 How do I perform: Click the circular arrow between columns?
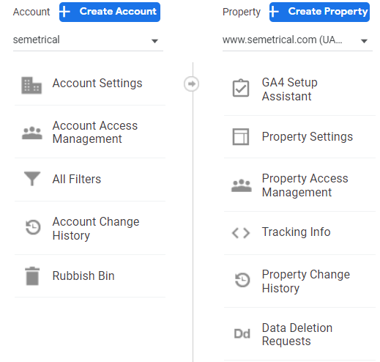coord(191,84)
